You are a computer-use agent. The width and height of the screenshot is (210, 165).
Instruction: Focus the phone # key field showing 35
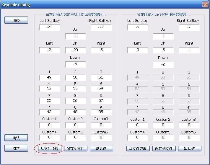coord(101,112)
